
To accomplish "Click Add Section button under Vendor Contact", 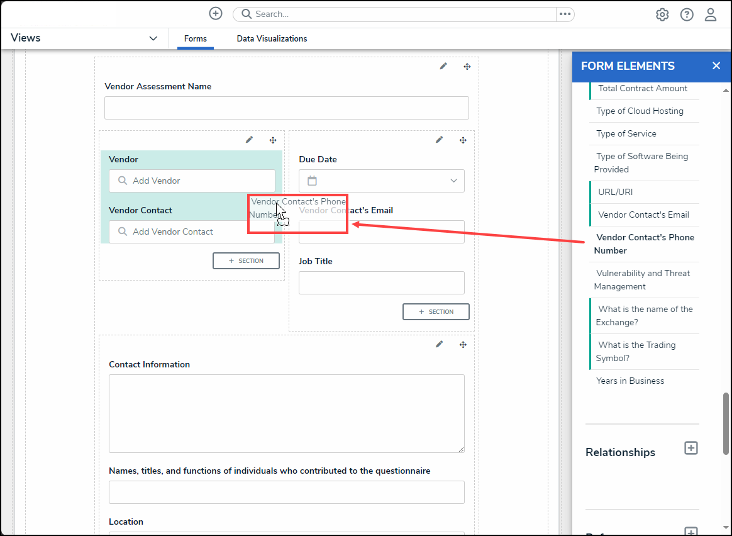I will (246, 260).
